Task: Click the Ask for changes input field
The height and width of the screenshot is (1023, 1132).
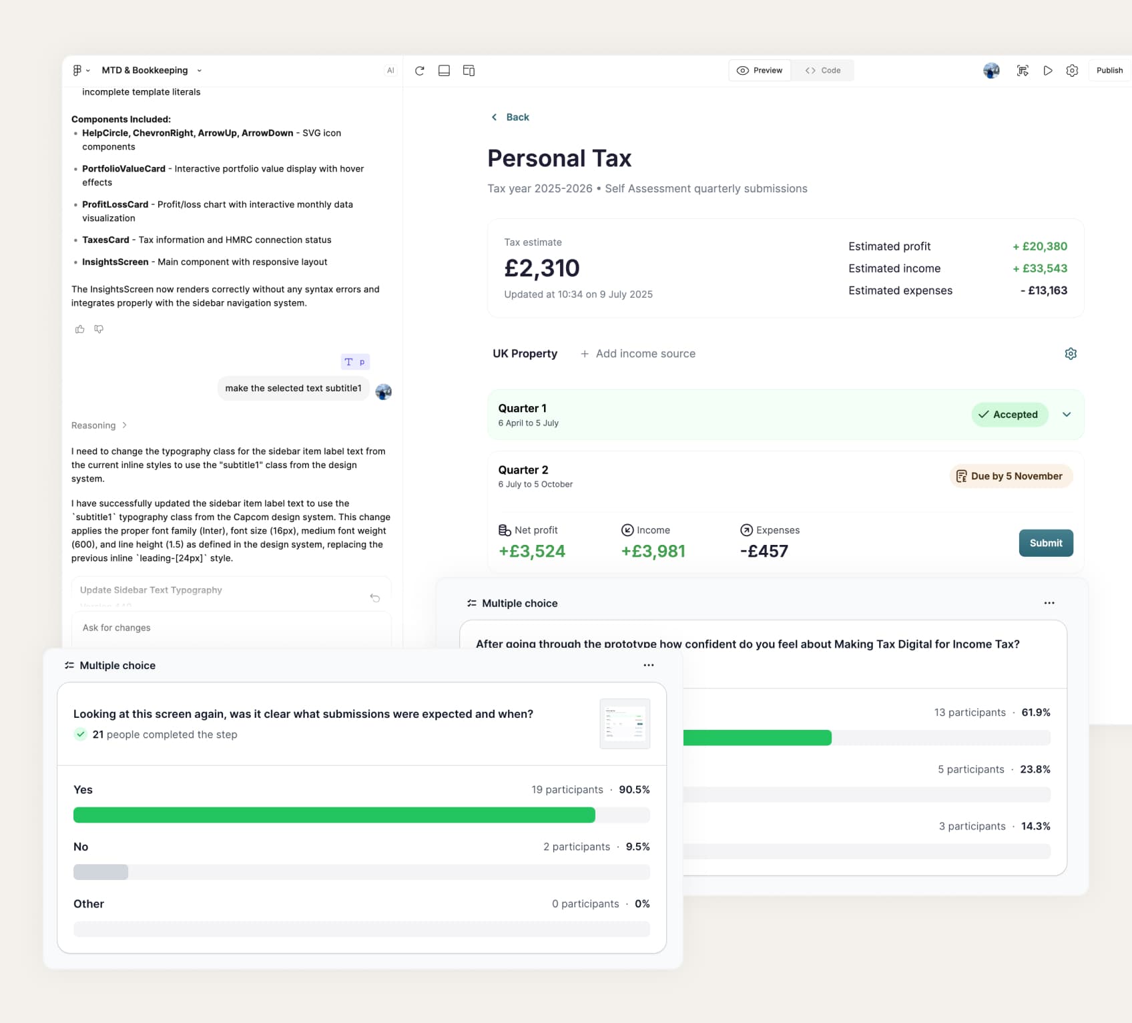Action: pyautogui.click(x=231, y=628)
